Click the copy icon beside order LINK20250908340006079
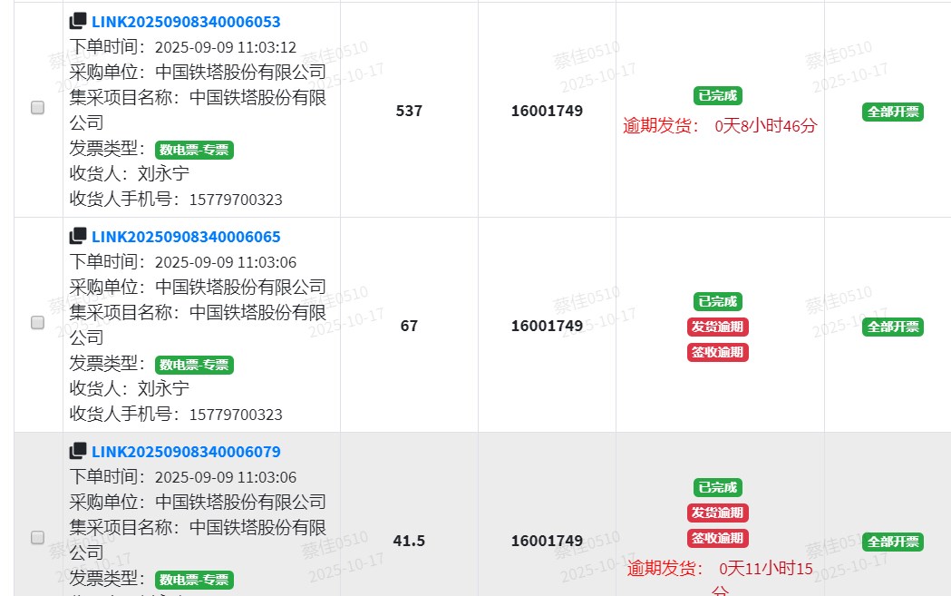The width and height of the screenshot is (951, 596). pos(78,451)
